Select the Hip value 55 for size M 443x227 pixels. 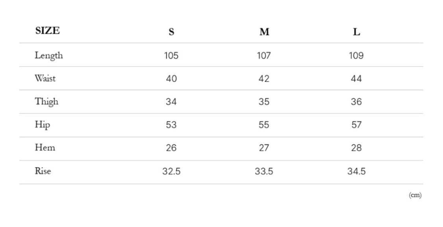coord(264,125)
